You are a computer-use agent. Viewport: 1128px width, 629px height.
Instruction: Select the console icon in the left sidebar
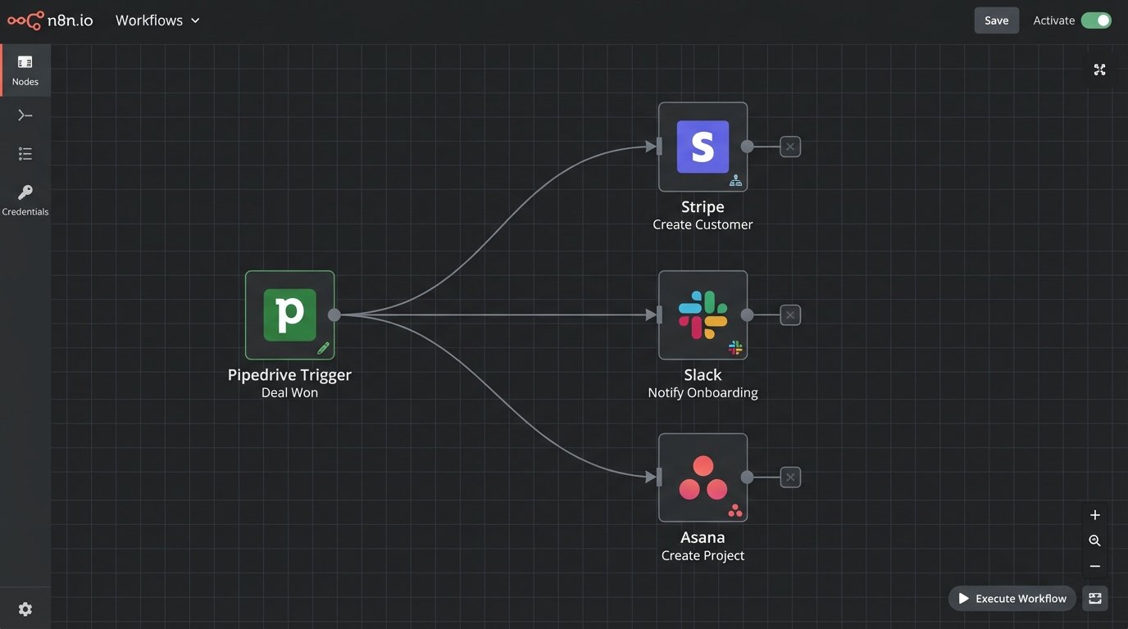[25, 115]
